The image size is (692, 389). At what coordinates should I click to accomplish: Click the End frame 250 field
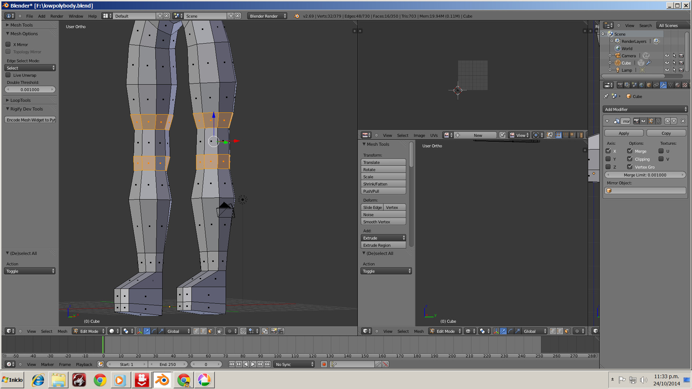(168, 364)
